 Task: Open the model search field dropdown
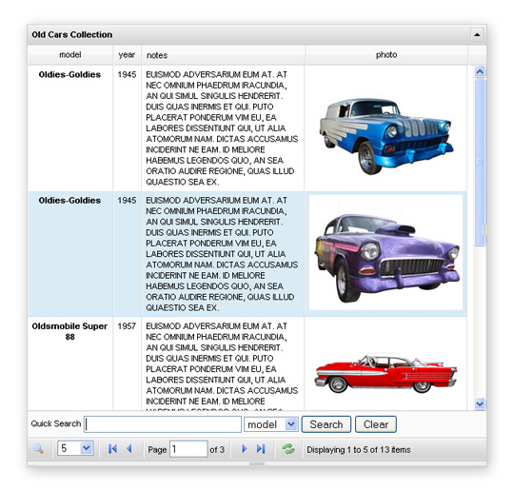pyautogui.click(x=291, y=424)
